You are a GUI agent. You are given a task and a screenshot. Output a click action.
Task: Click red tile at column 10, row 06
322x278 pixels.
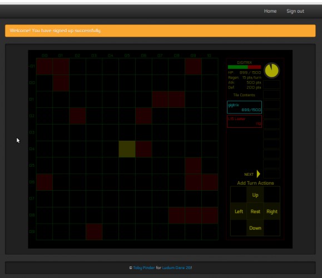point(210,182)
